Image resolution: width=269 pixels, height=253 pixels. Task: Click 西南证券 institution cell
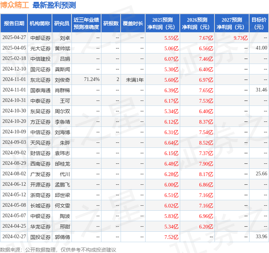click(40, 164)
